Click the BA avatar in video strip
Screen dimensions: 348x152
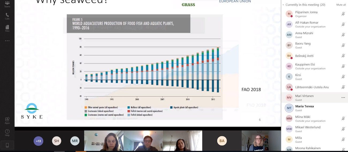coord(222,141)
